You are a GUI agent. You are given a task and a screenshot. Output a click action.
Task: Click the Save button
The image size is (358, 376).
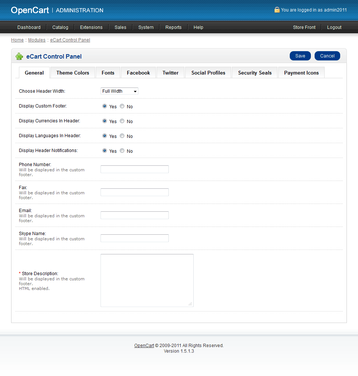[x=300, y=56]
